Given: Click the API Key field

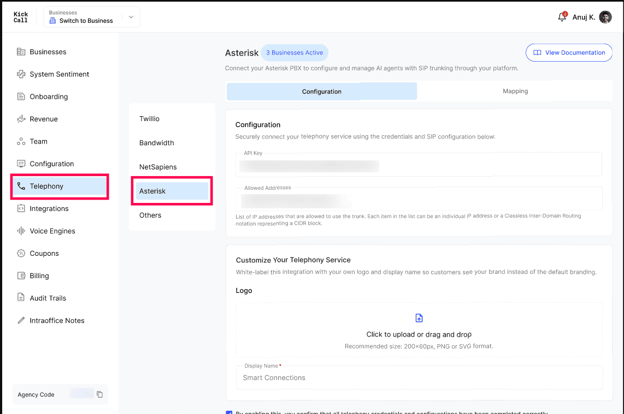Looking at the screenshot, I should 418,165.
